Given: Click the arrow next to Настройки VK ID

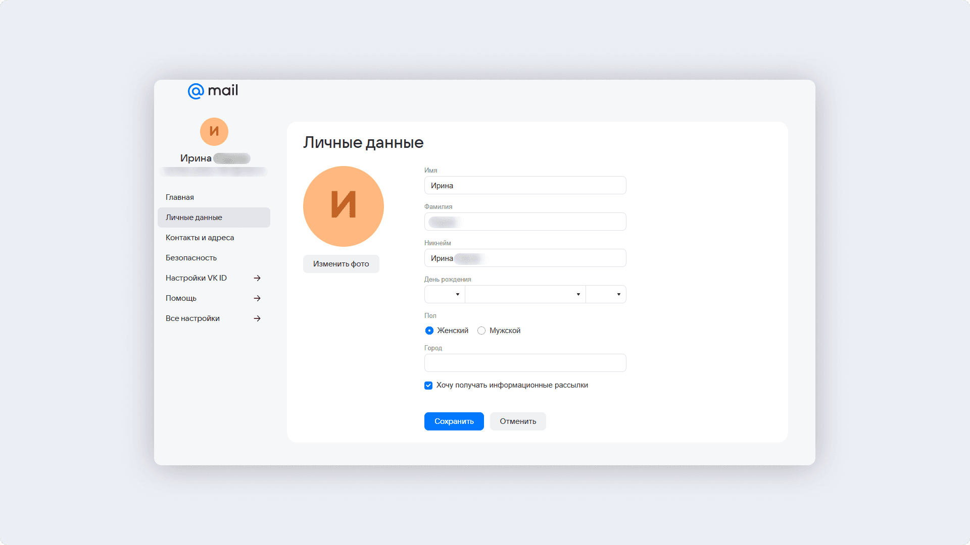Looking at the screenshot, I should point(257,278).
